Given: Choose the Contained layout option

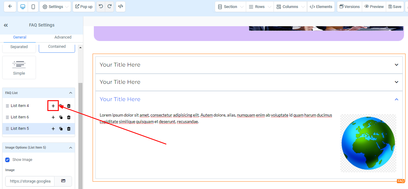Looking at the screenshot, I should pyautogui.click(x=57, y=47).
